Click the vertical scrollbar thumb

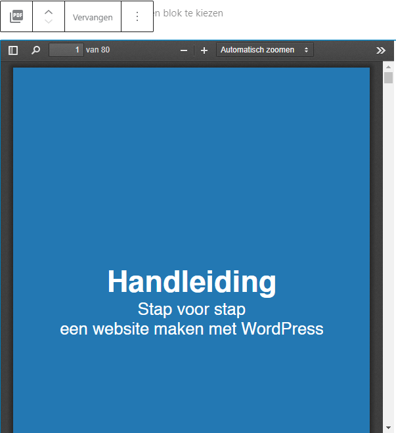pyautogui.click(x=388, y=78)
